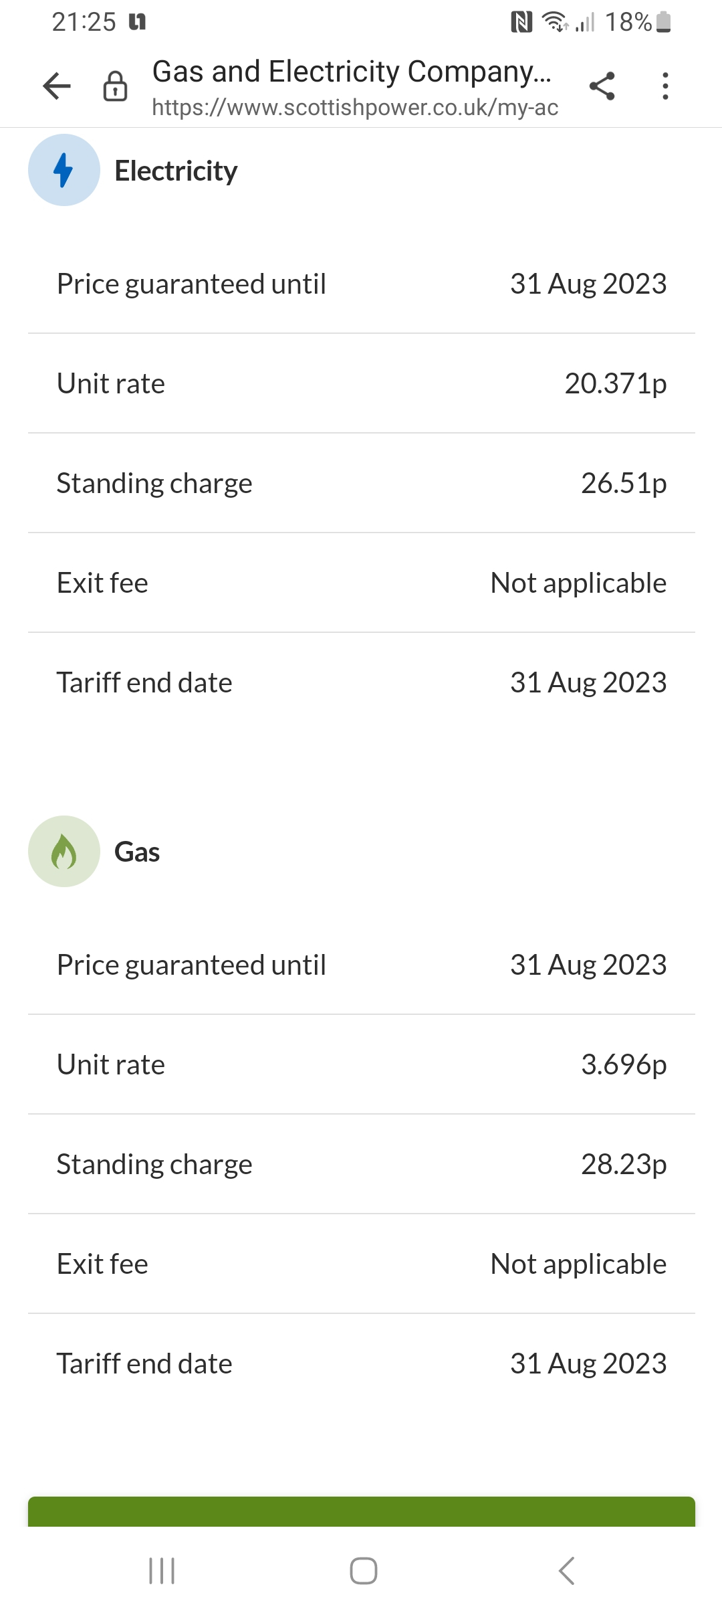722x1611 pixels.
Task: Tap the share icon in browser bar
Action: [602, 86]
